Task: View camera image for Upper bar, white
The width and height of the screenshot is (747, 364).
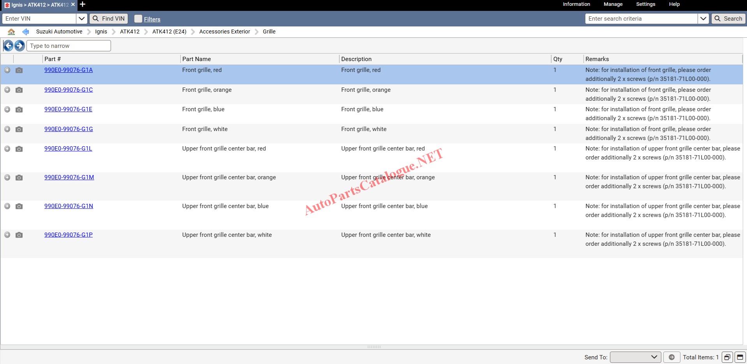Action: (19, 235)
